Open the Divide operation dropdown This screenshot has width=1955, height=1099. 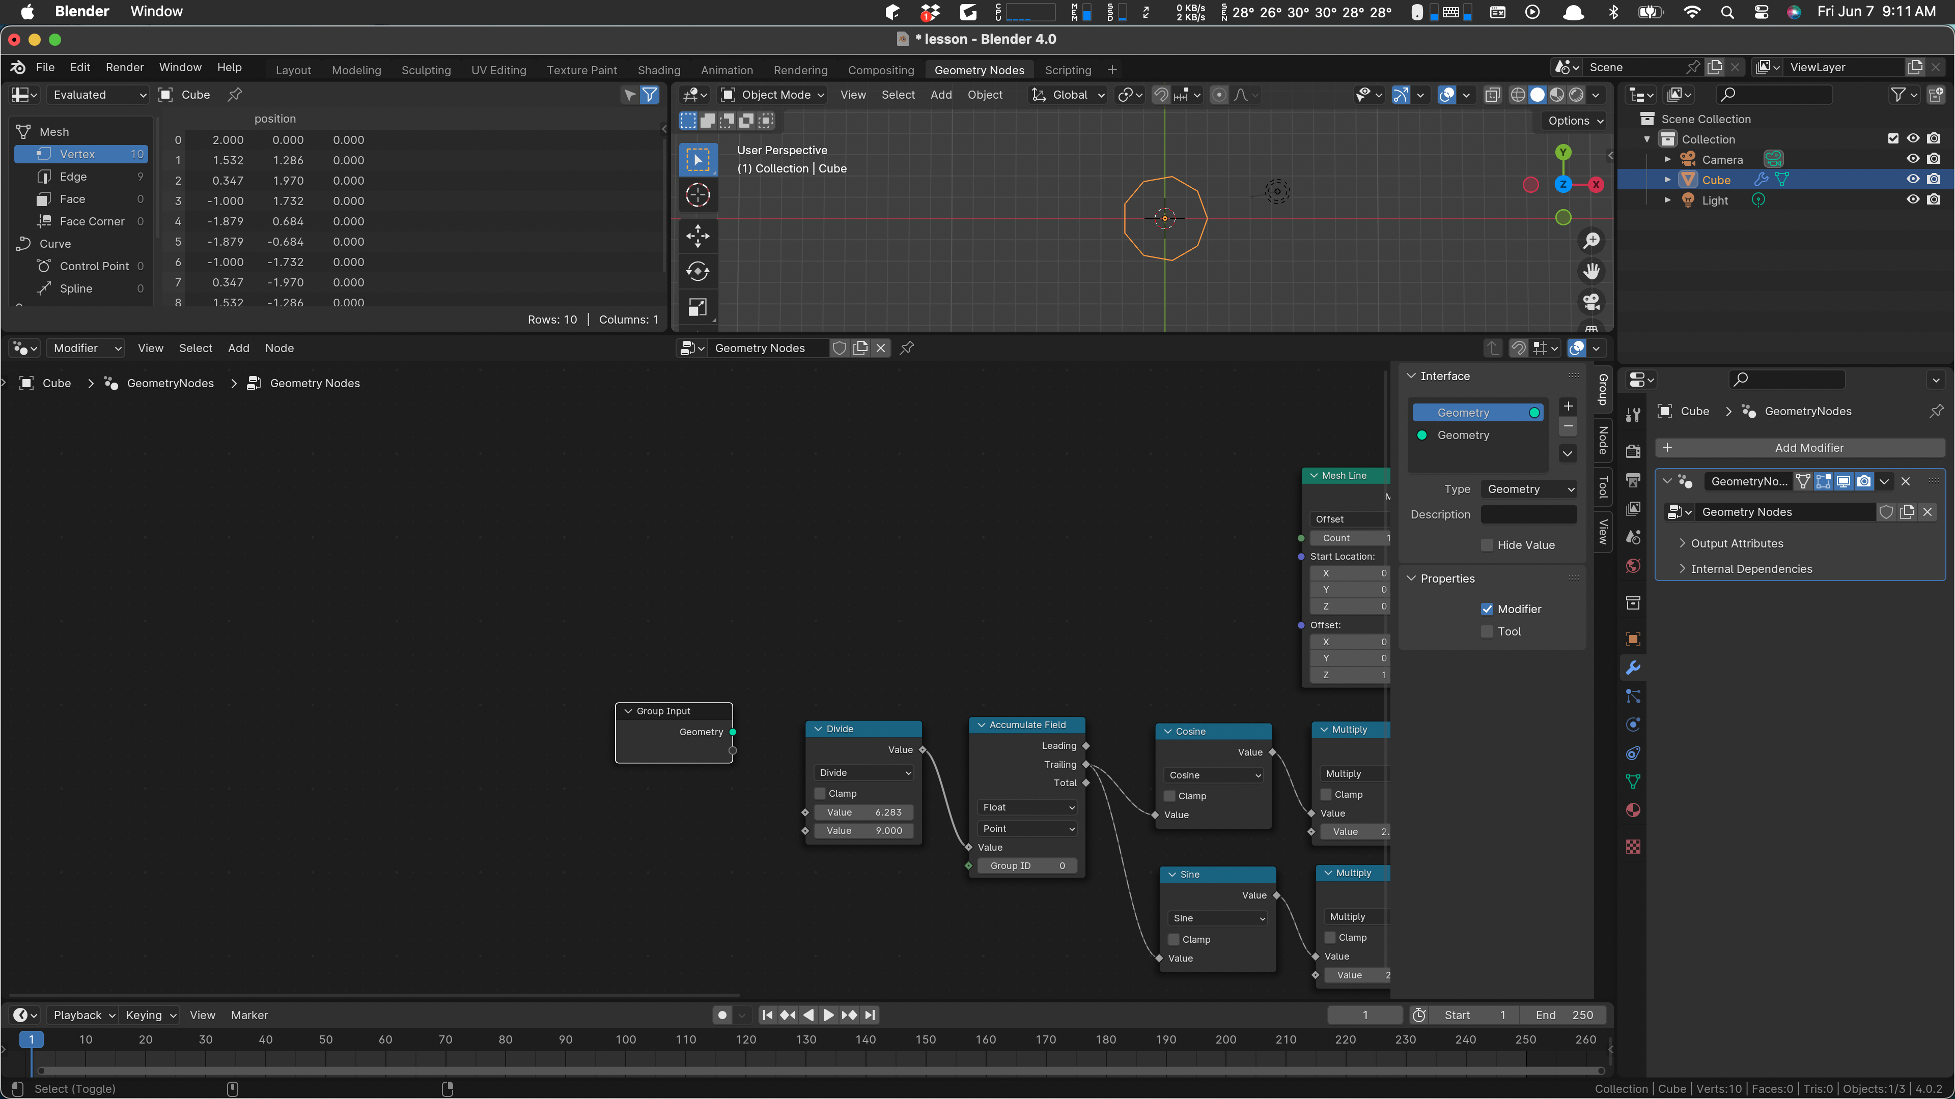coord(863,772)
